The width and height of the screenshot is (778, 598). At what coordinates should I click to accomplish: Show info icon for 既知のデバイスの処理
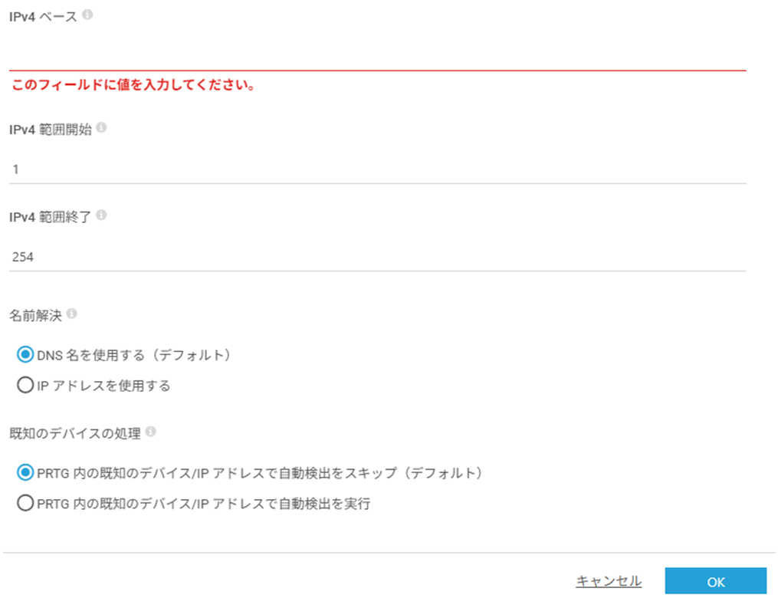(151, 432)
